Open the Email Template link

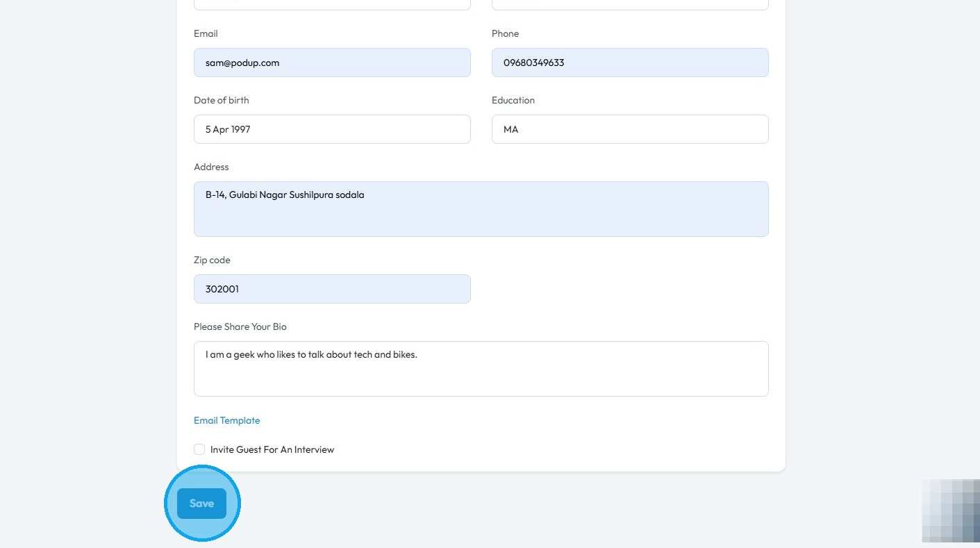[226, 420]
